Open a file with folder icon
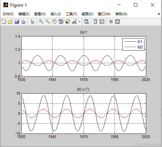This screenshot has height=147, width=162. pyautogui.click(x=10, y=22)
